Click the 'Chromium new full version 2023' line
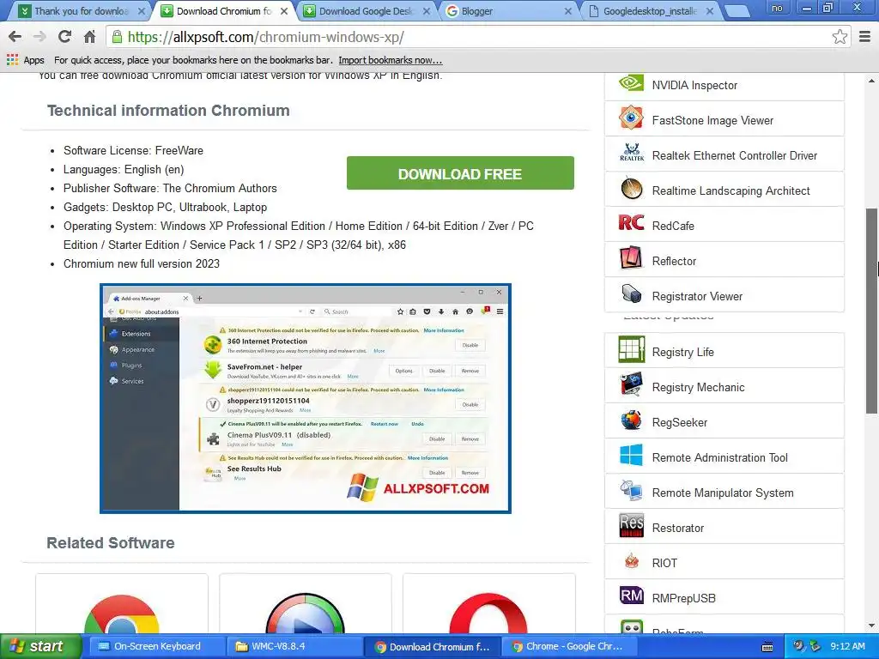The height and width of the screenshot is (659, 879). [142, 263]
